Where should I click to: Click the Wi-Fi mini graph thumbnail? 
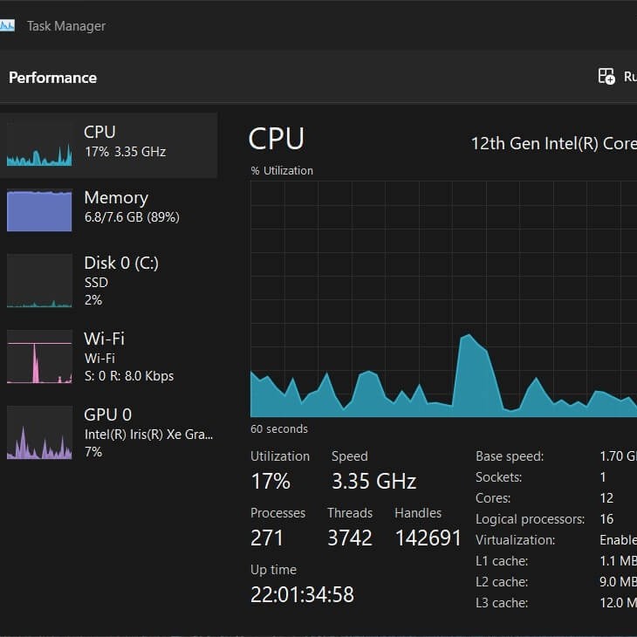pos(39,357)
